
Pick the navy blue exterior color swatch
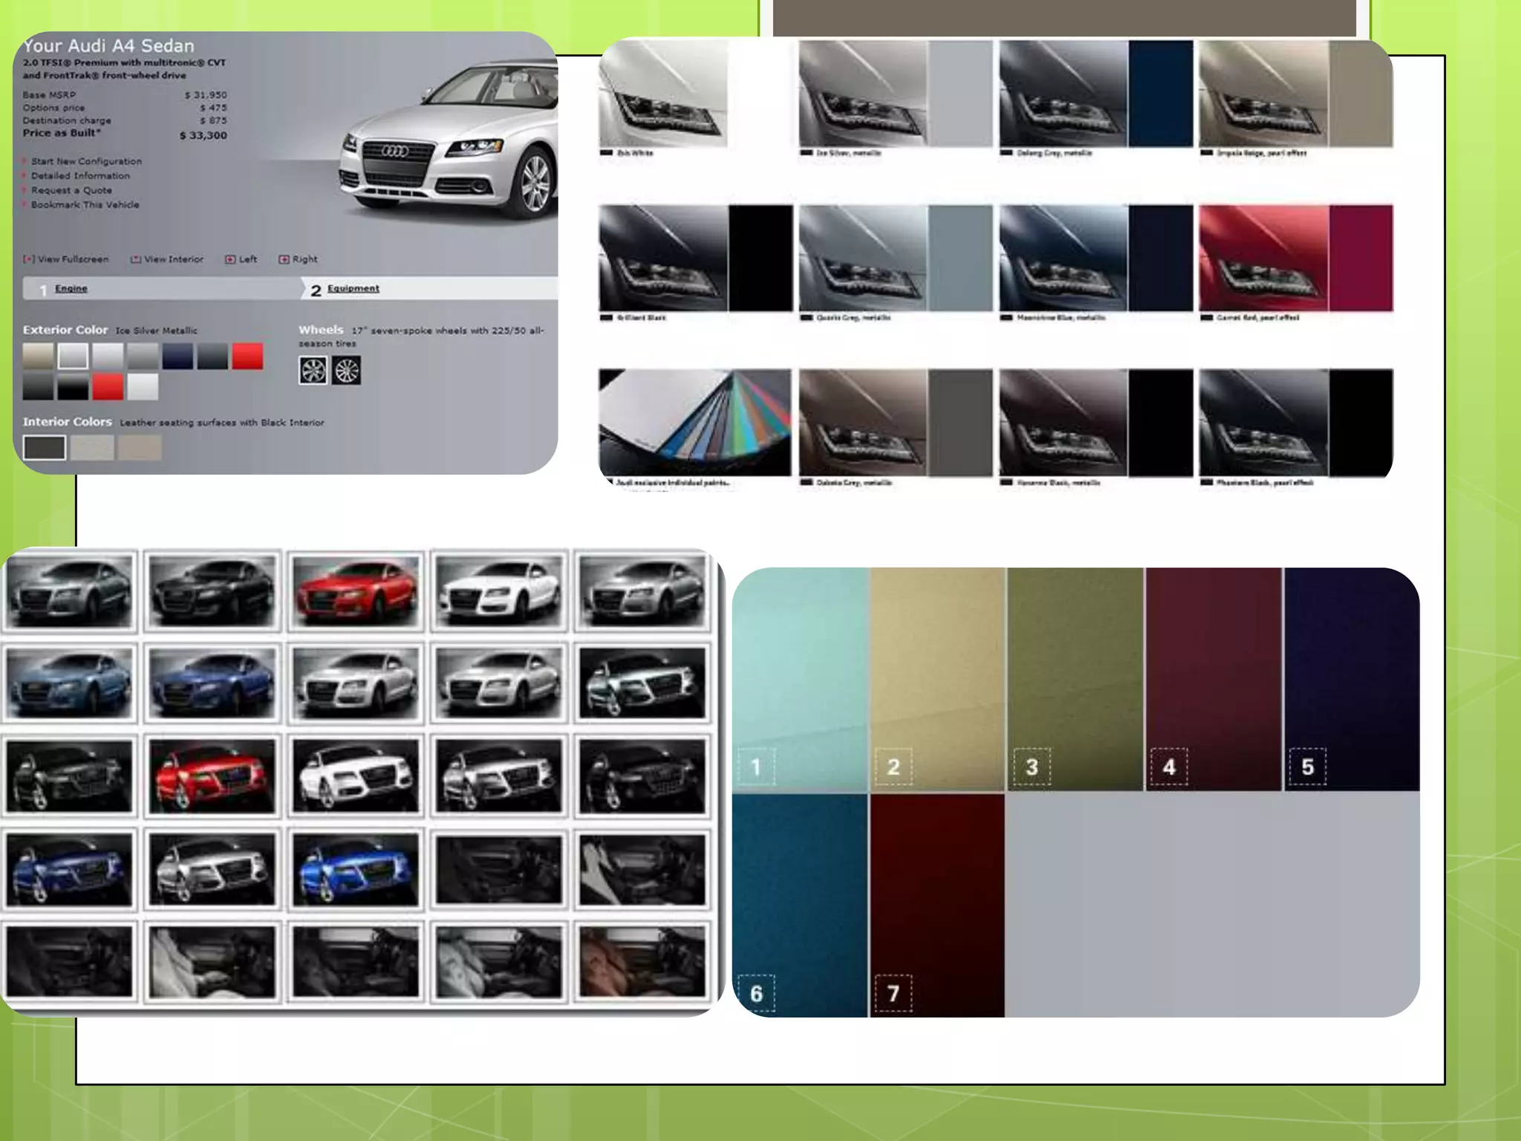(x=178, y=357)
